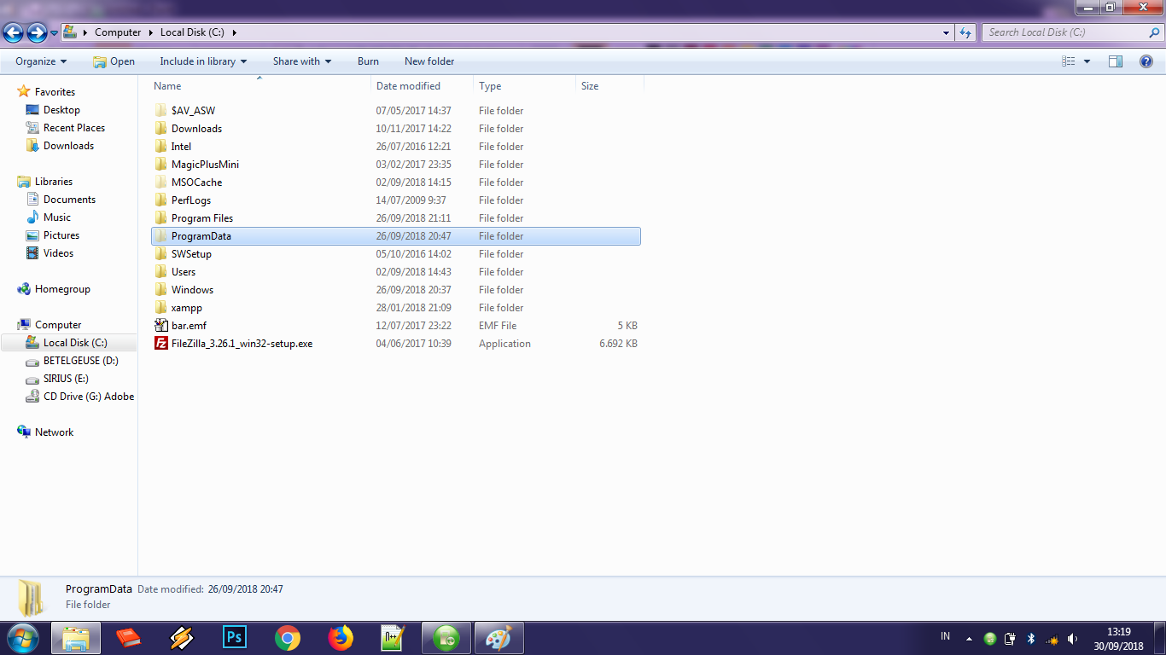Refresh the folder view
The height and width of the screenshot is (655, 1166).
pos(964,32)
